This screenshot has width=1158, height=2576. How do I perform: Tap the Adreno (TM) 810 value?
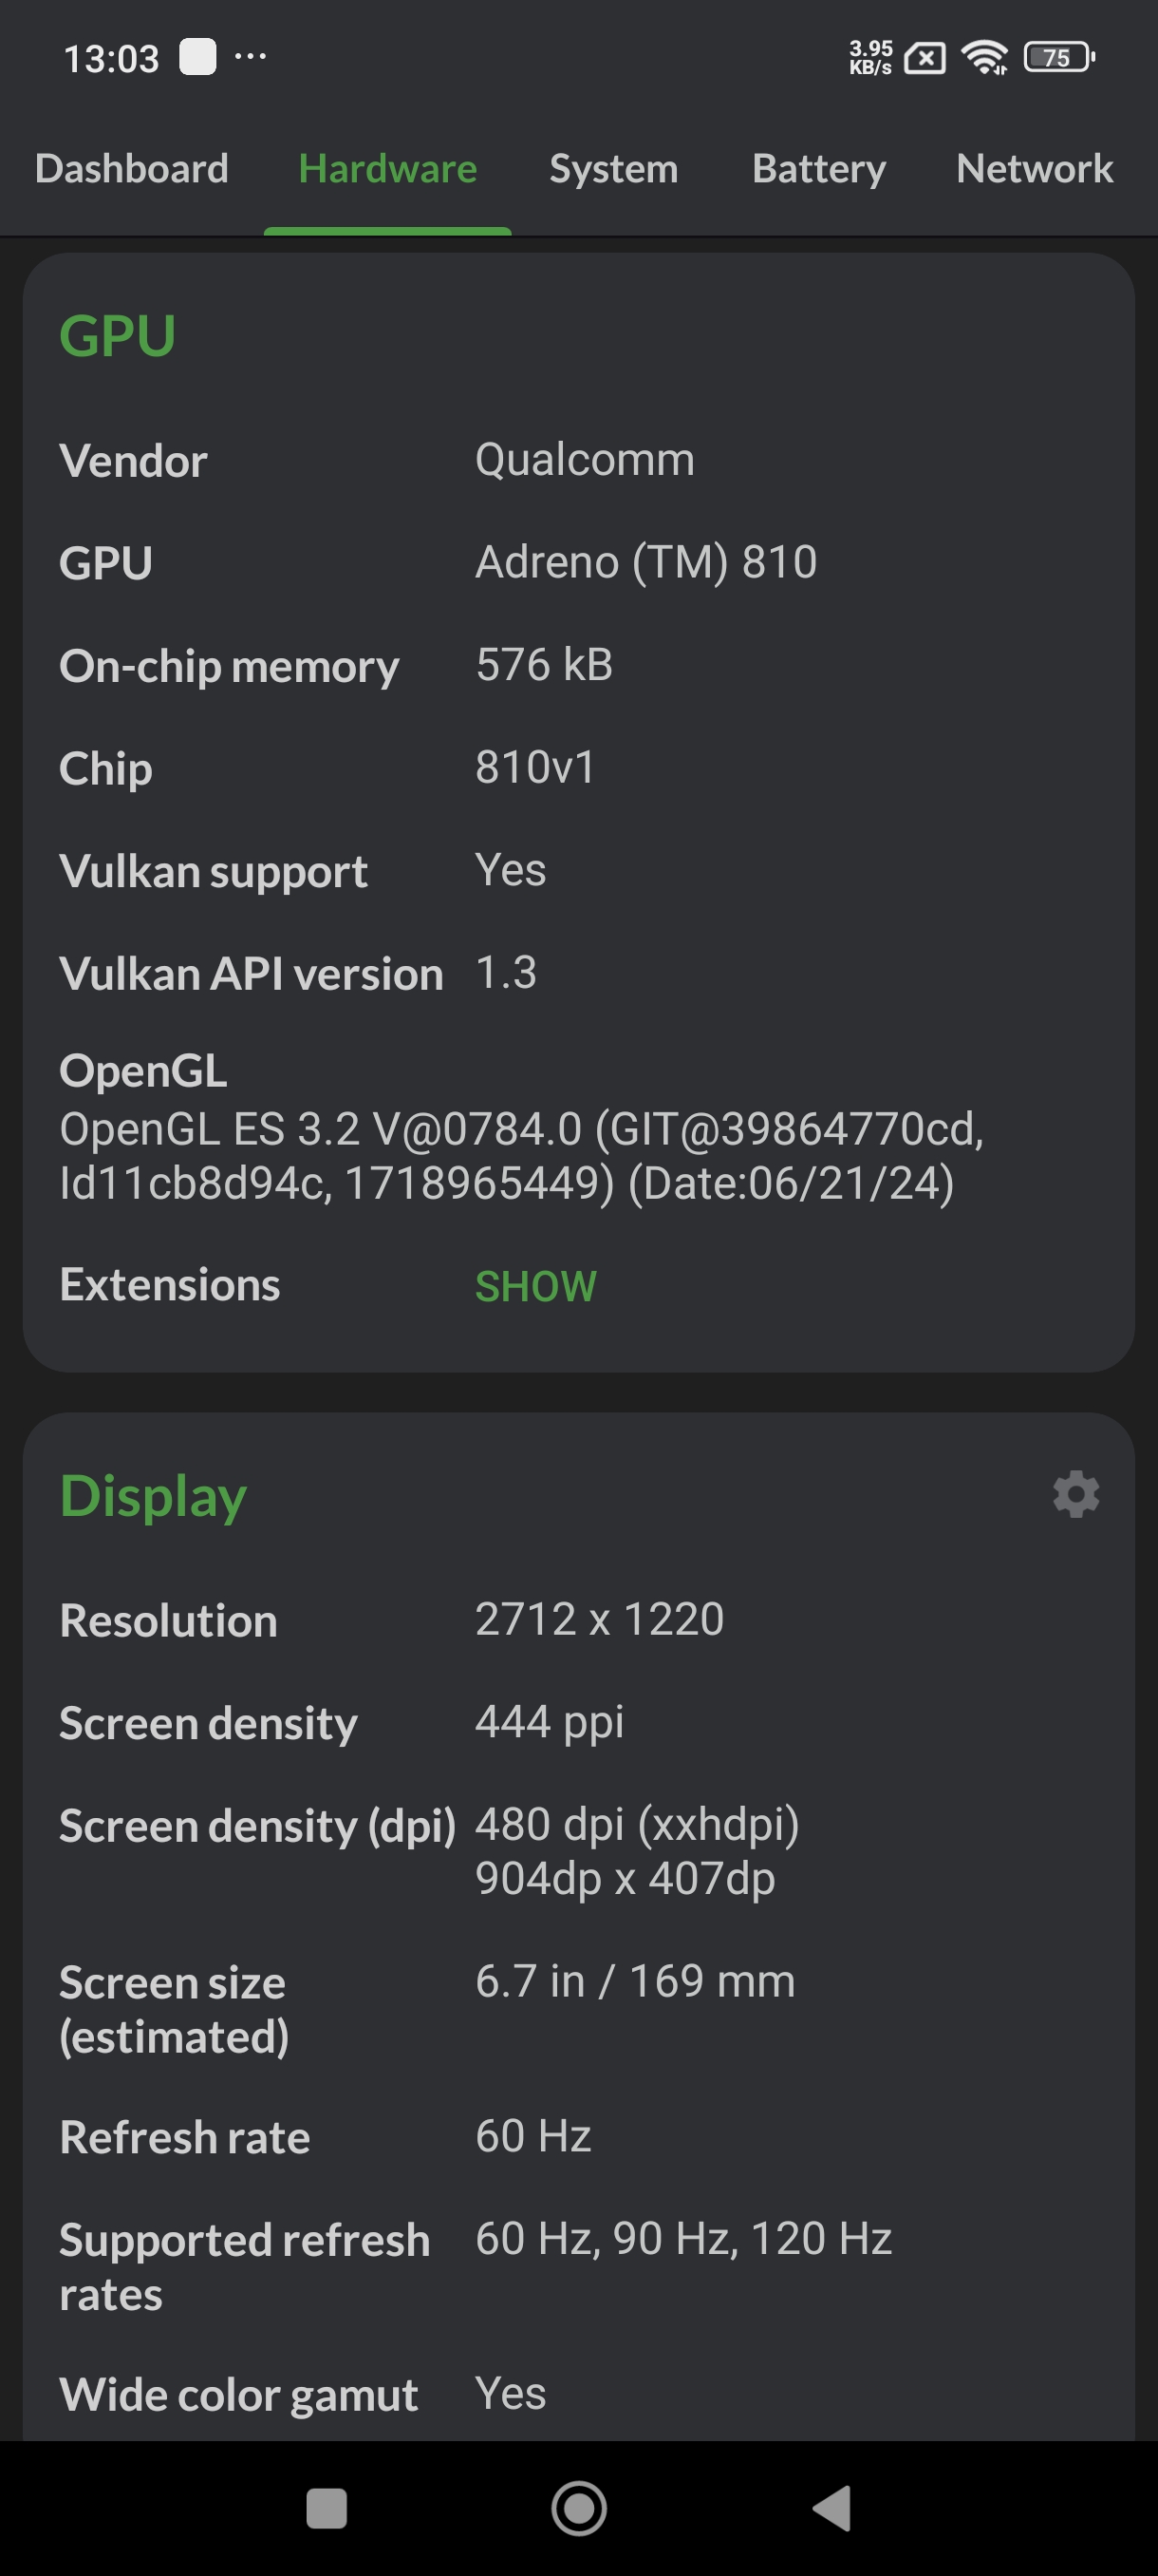click(645, 562)
